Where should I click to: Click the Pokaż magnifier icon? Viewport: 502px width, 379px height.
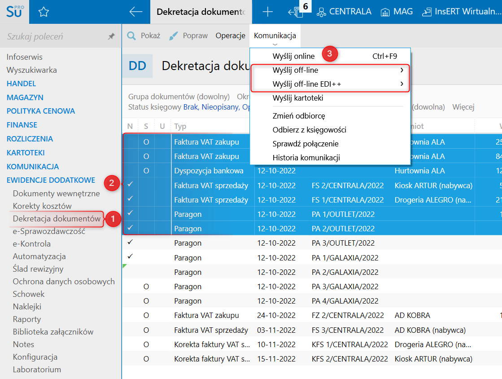tap(131, 36)
